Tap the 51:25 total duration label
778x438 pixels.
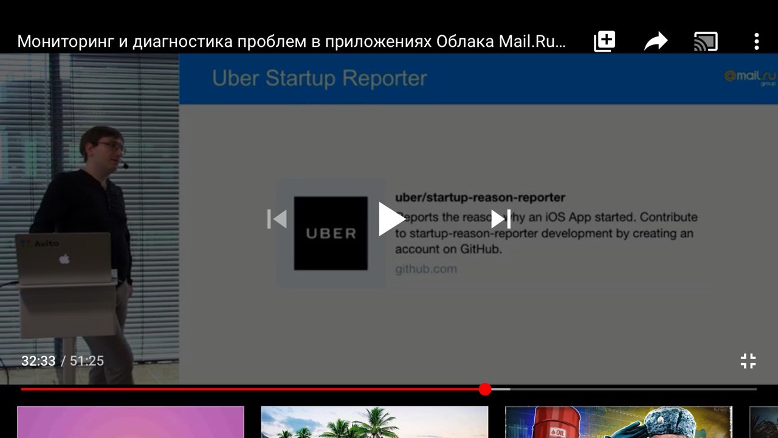tap(87, 361)
